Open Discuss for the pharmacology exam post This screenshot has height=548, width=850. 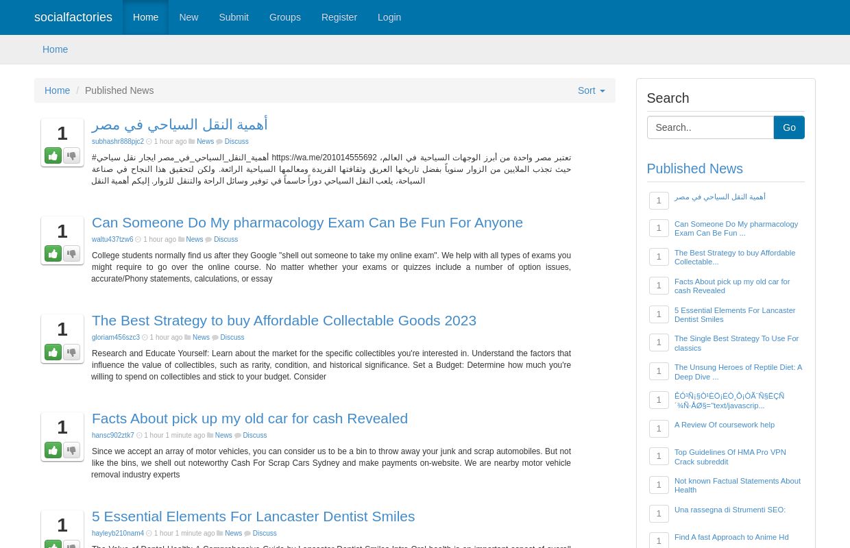coord(226,239)
